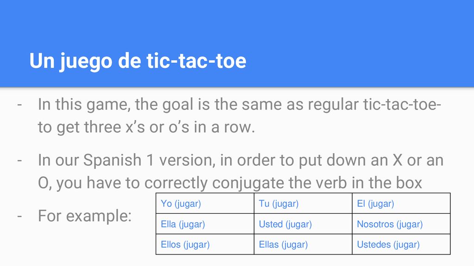The image size is (474, 266).
Task: Click the 'For example:' bullet text
Action: click(x=85, y=216)
